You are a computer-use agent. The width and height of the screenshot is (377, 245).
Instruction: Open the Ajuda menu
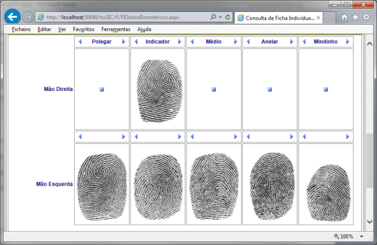144,29
